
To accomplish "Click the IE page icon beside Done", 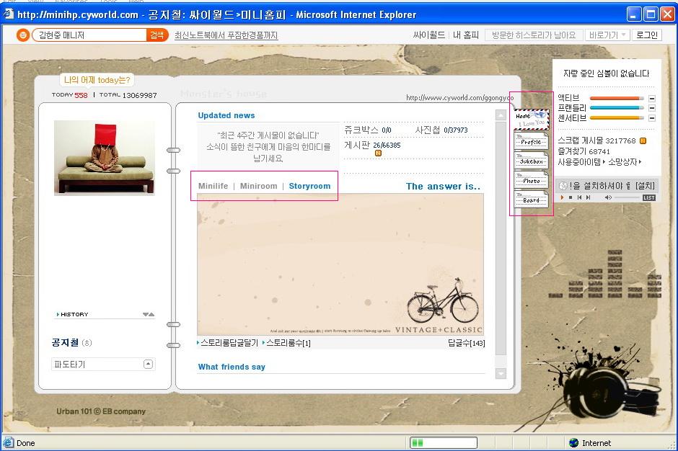I will tap(8, 443).
